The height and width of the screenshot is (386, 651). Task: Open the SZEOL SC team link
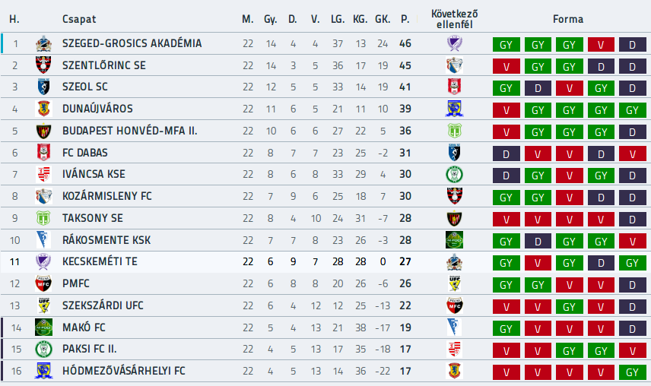(85, 87)
